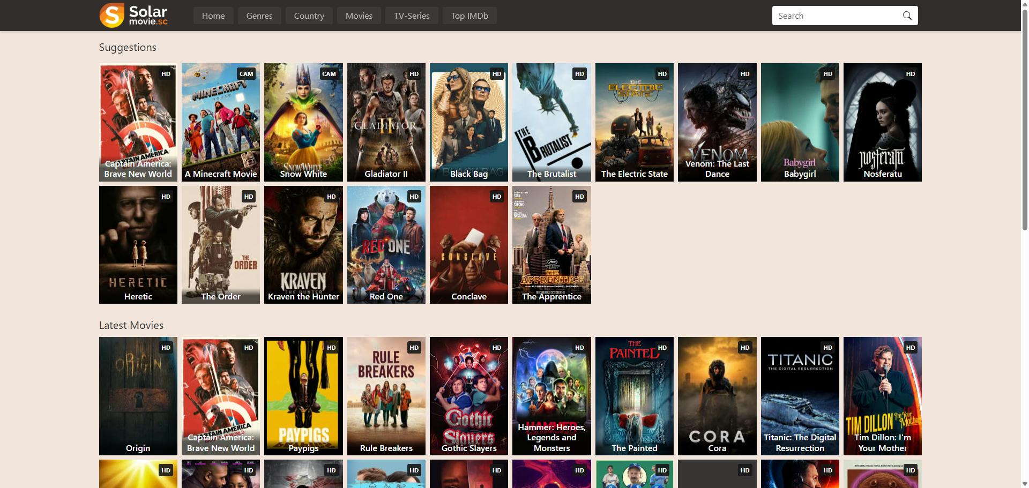The height and width of the screenshot is (488, 1029).
Task: Open the Origin poster in Latest Movies
Action: pyautogui.click(x=138, y=396)
